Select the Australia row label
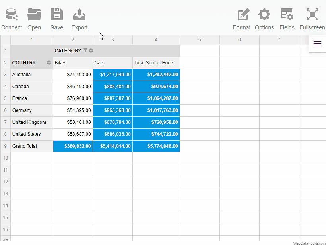 click(x=32, y=75)
